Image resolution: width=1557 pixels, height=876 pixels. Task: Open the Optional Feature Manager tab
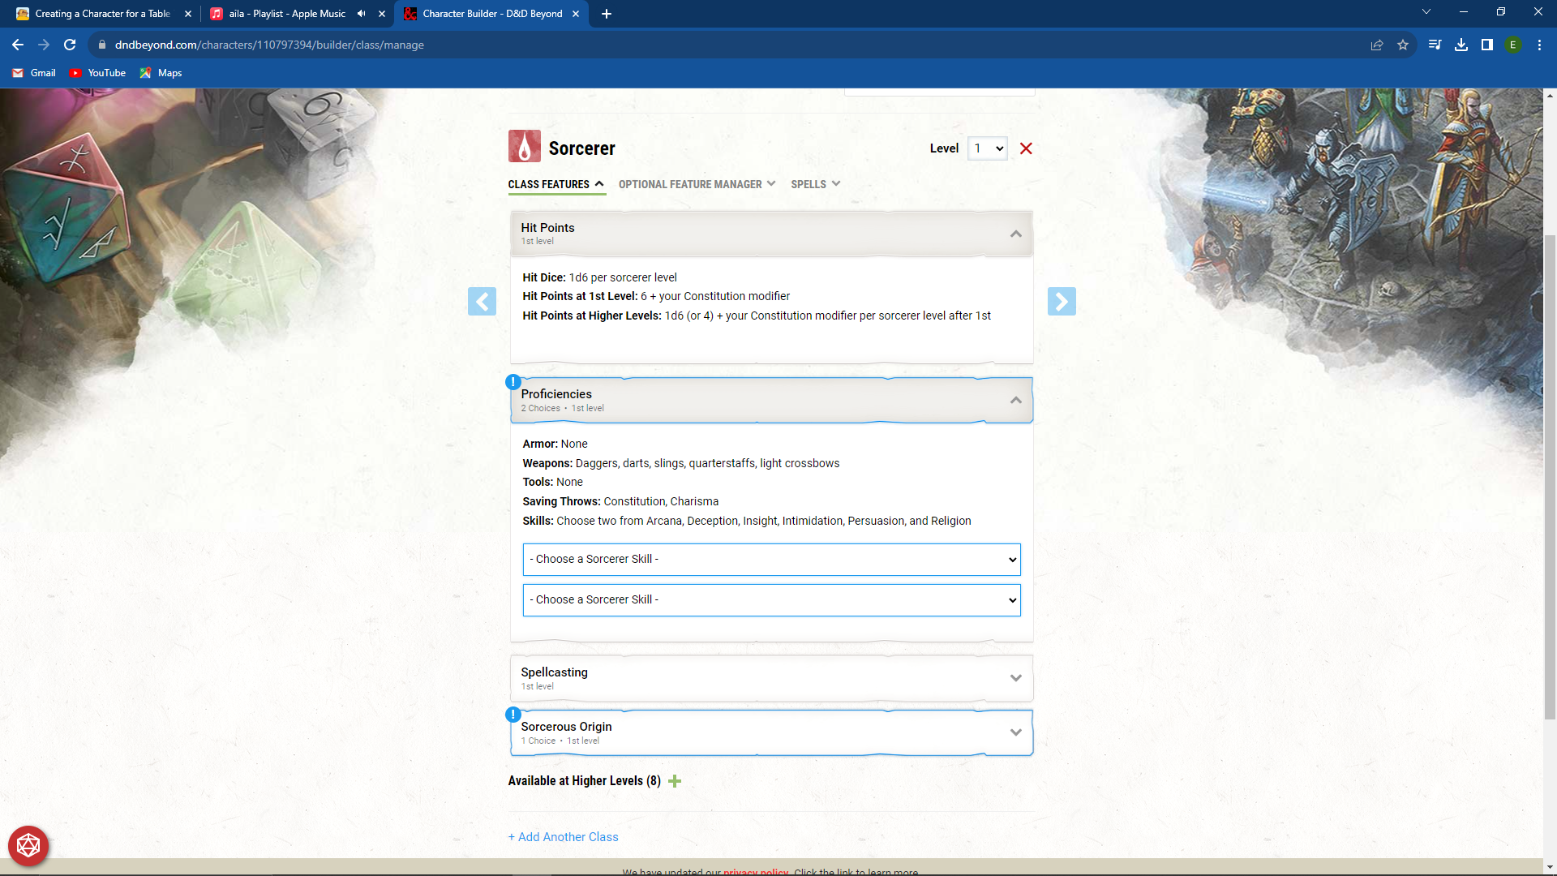[696, 184]
